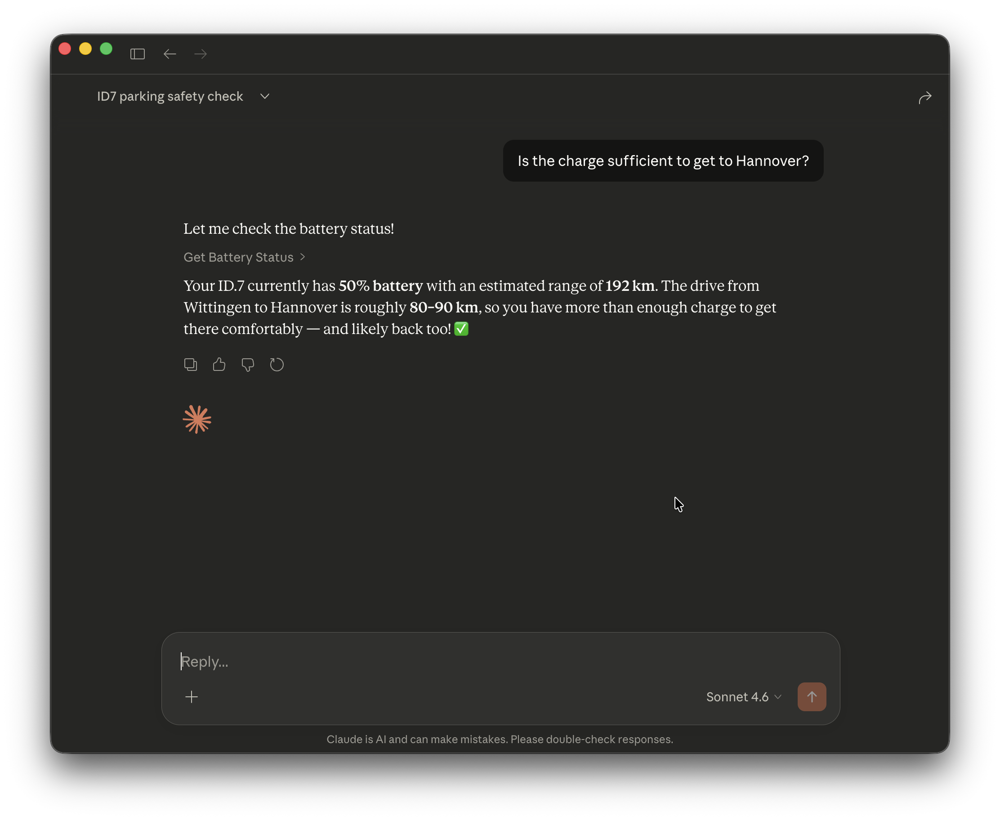This screenshot has height=820, width=1000.
Task: Click the 'Claude is AI and can make mistakes' disclaimer
Action: tap(500, 739)
